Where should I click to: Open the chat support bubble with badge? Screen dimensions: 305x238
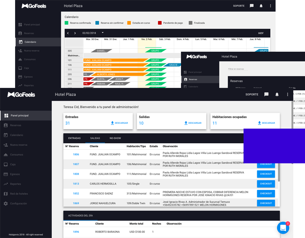pos(283,228)
